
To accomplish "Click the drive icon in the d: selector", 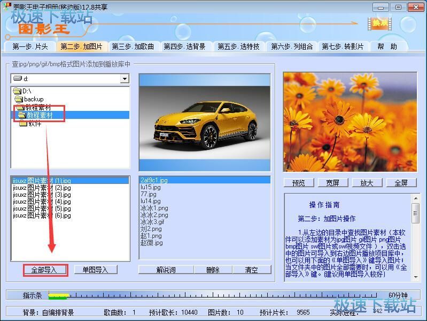I will 18,79.
